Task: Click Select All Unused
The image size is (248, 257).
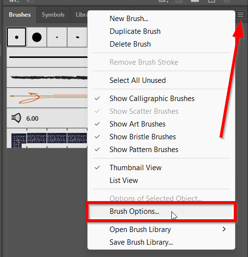Action: click(x=161, y=80)
